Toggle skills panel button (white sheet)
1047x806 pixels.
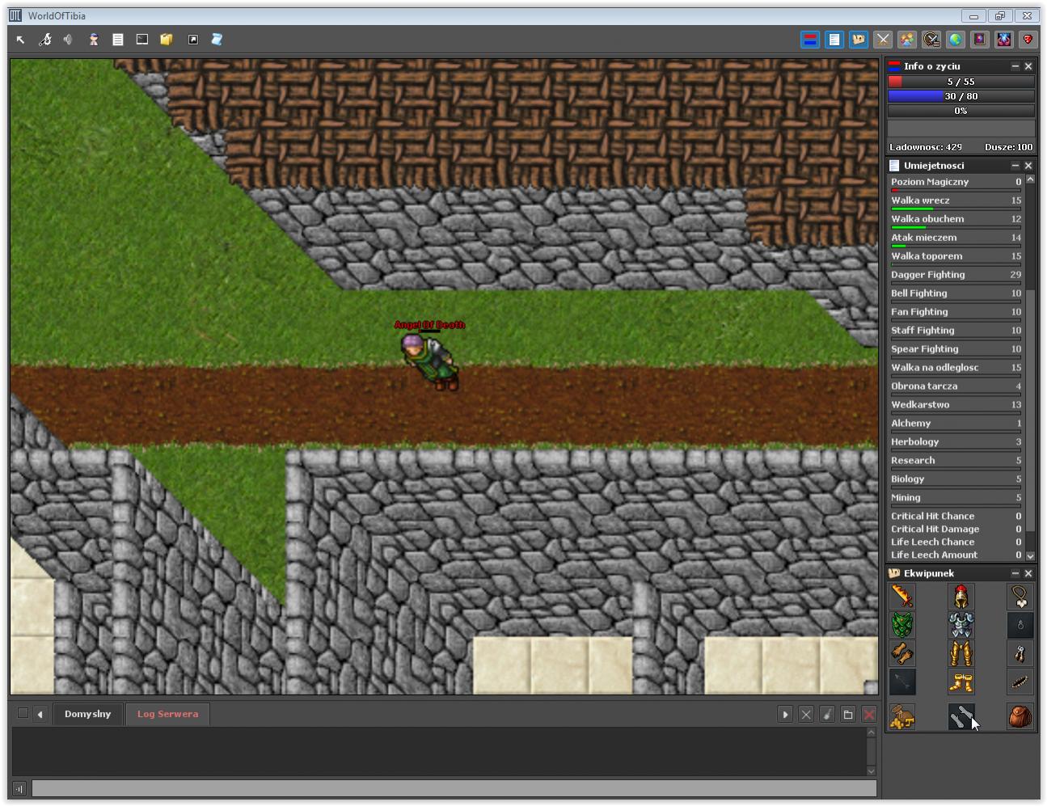click(834, 40)
